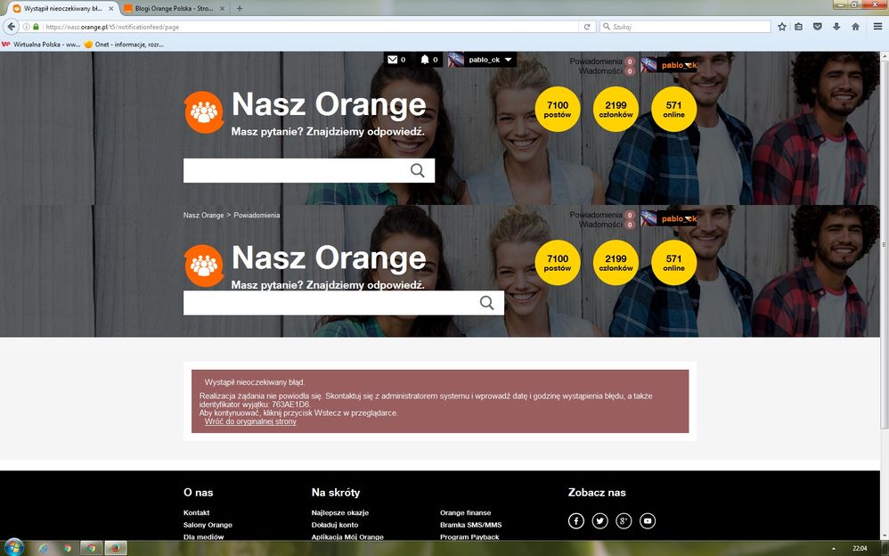889x556 pixels.
Task: Check alerts with the bell icon
Action: click(x=427, y=60)
